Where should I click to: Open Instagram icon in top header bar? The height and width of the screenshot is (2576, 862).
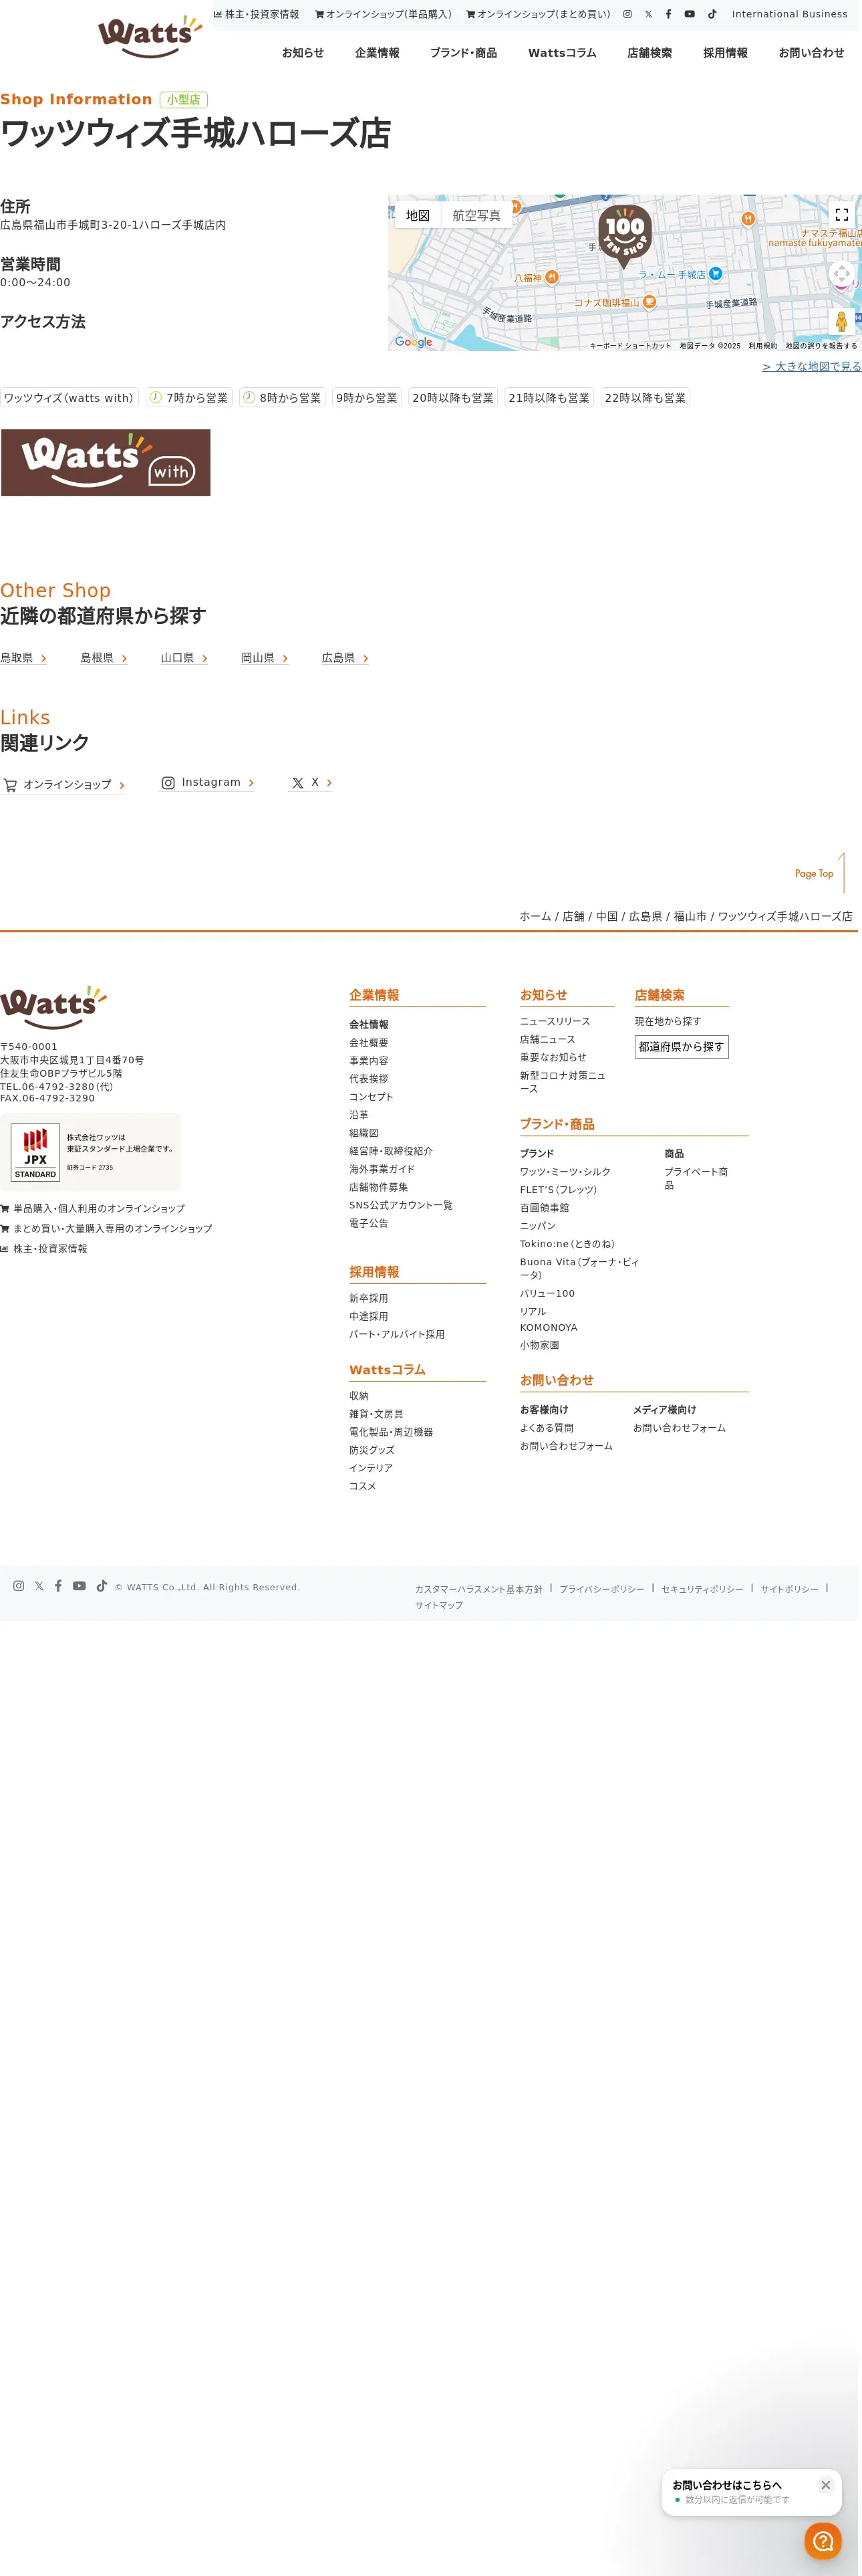627,14
